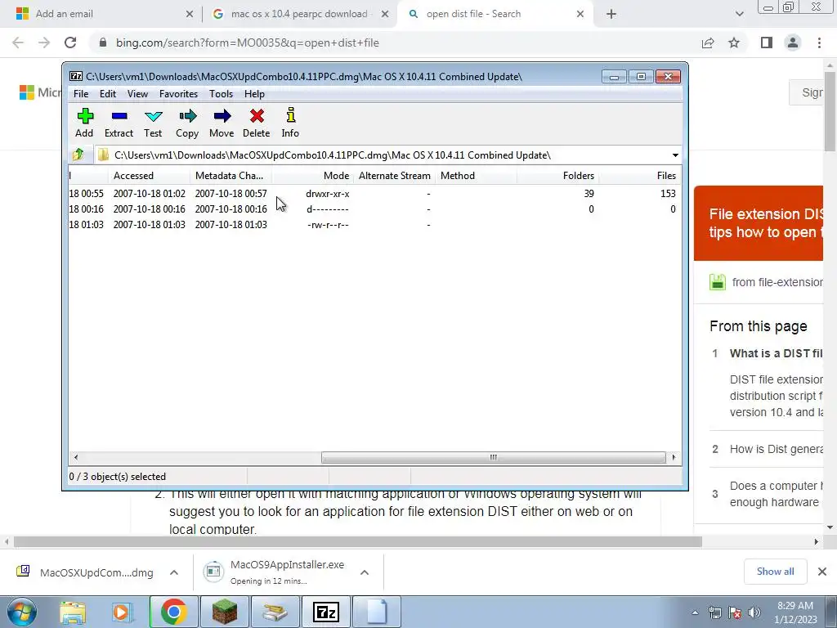Sort by the Method column header
Image resolution: width=837 pixels, height=628 pixels.
point(477,176)
